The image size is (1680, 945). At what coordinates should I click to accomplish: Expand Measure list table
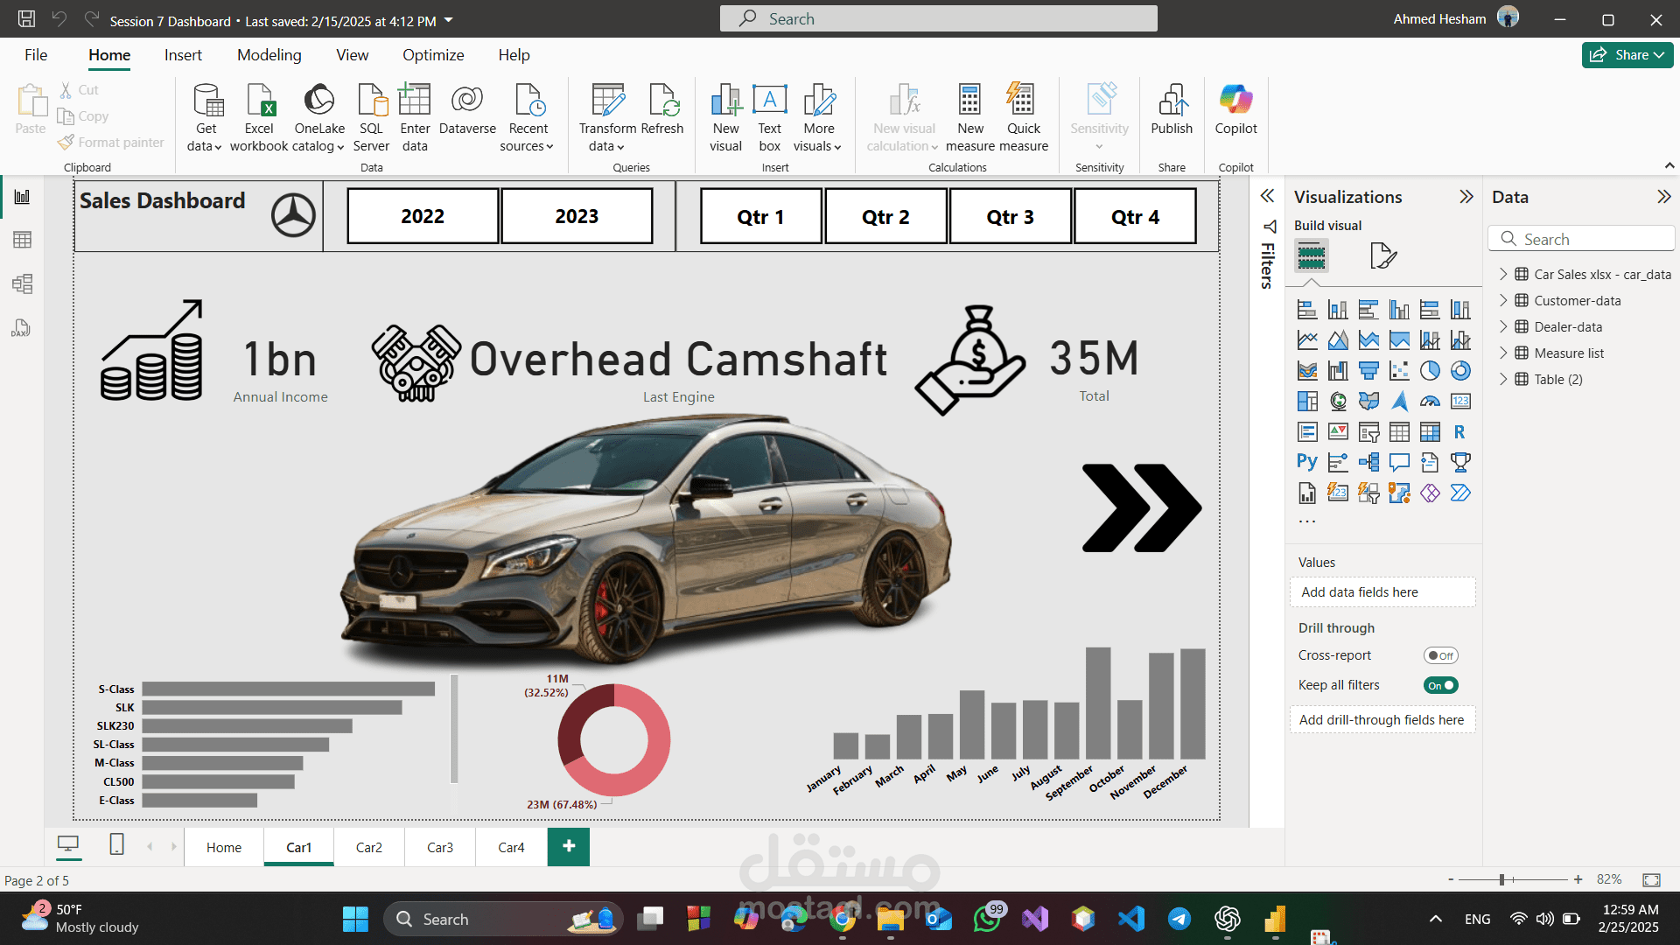point(1503,353)
